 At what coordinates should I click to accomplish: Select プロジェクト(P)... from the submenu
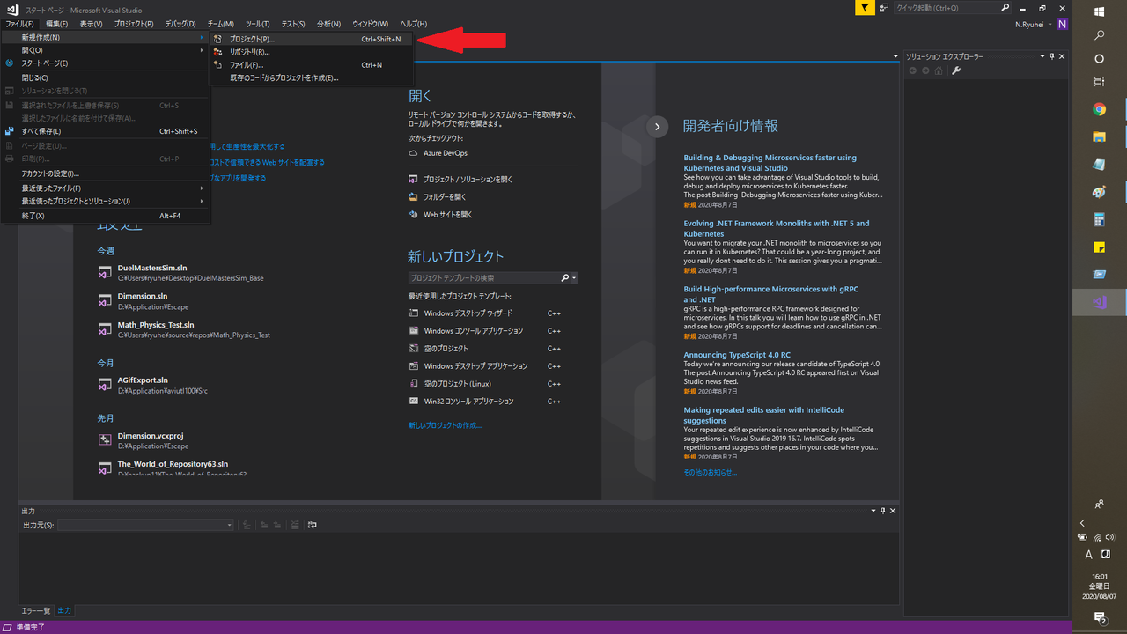pyautogui.click(x=311, y=39)
